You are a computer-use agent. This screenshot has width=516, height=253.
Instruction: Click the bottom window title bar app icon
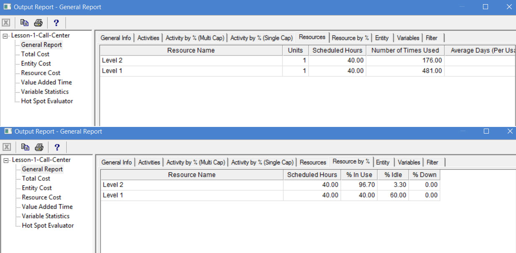[8, 131]
